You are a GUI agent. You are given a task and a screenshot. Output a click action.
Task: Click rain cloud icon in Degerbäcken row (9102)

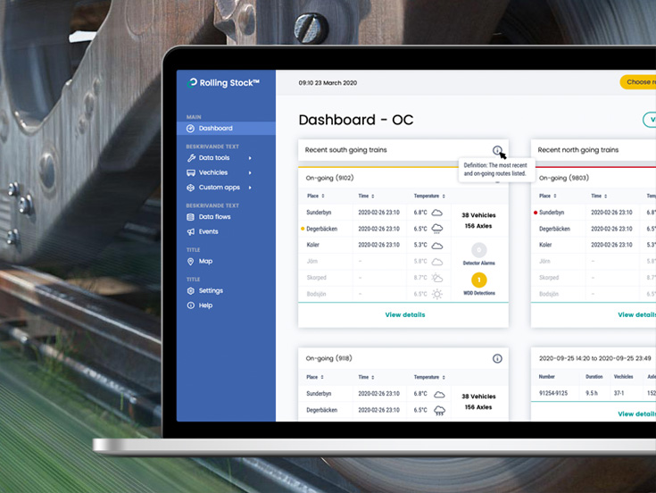(x=437, y=229)
